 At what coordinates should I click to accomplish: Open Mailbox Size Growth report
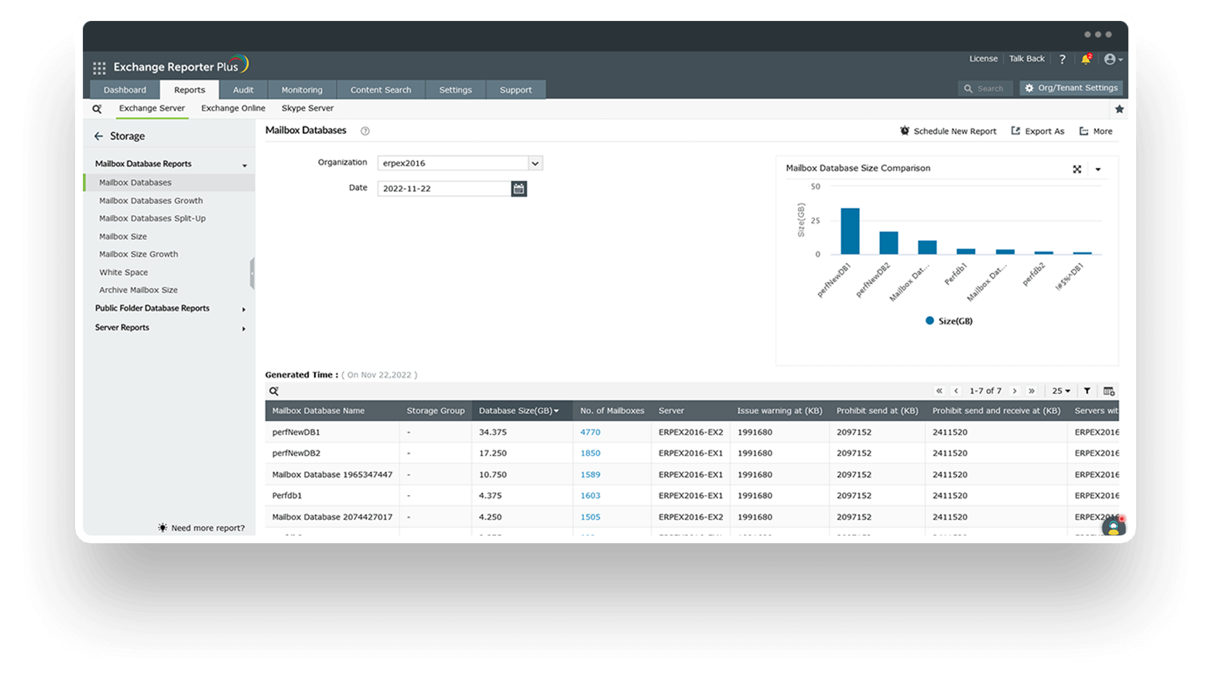pos(139,255)
